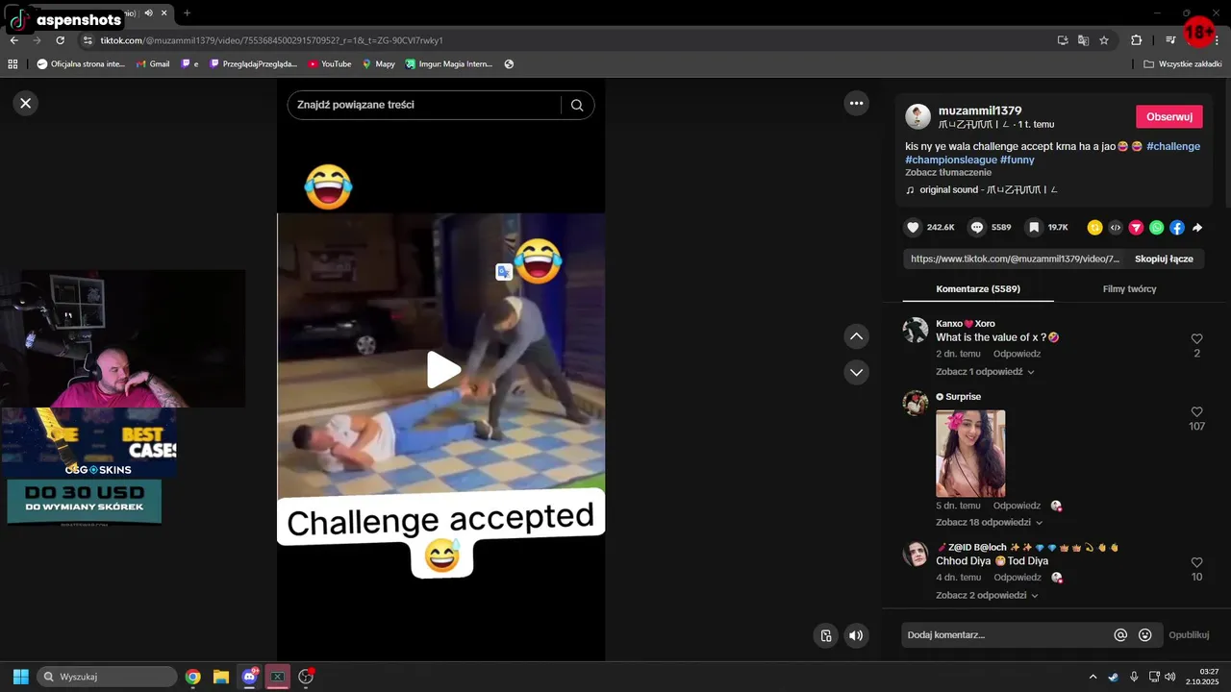Go back in browser
1231x692 pixels.
click(x=14, y=40)
